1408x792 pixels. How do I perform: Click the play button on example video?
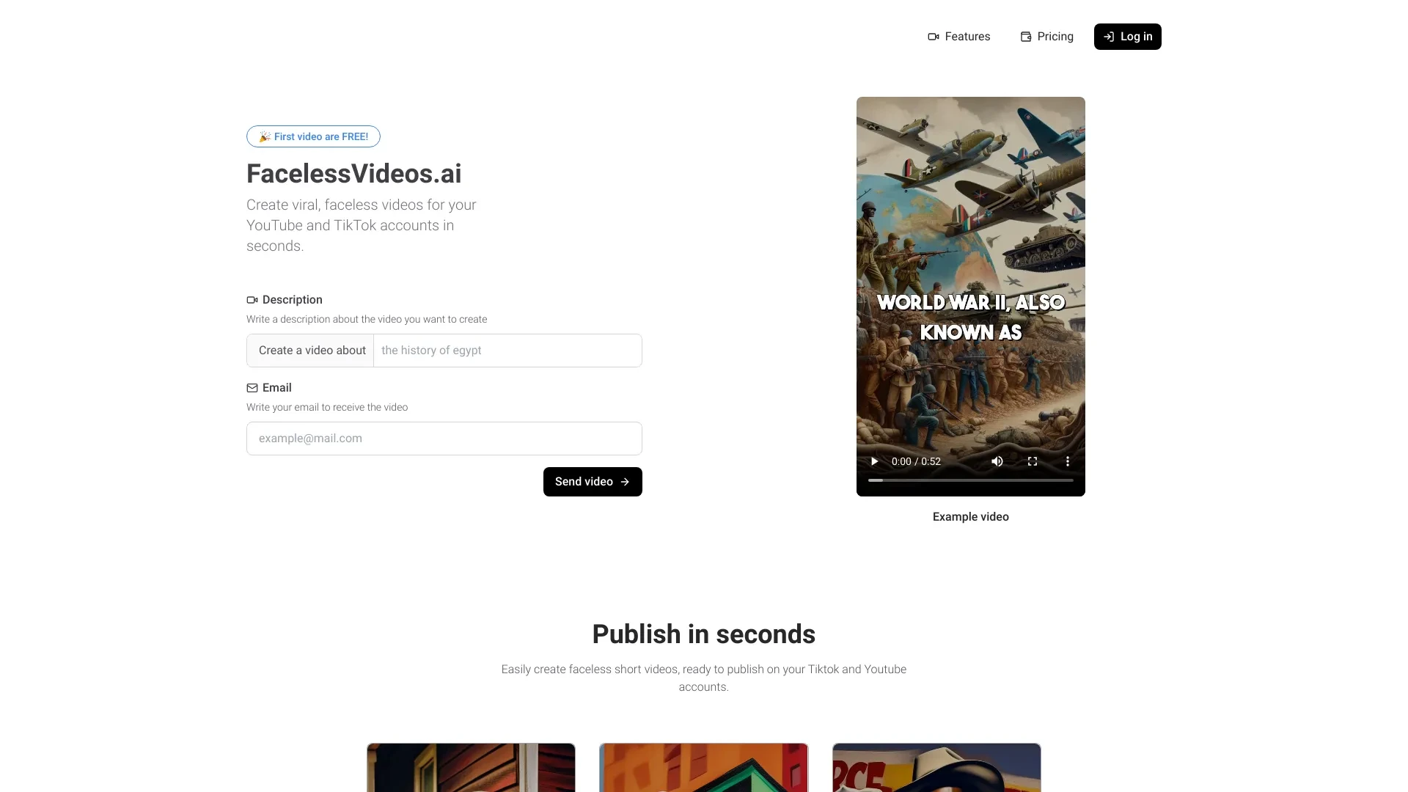[874, 461]
